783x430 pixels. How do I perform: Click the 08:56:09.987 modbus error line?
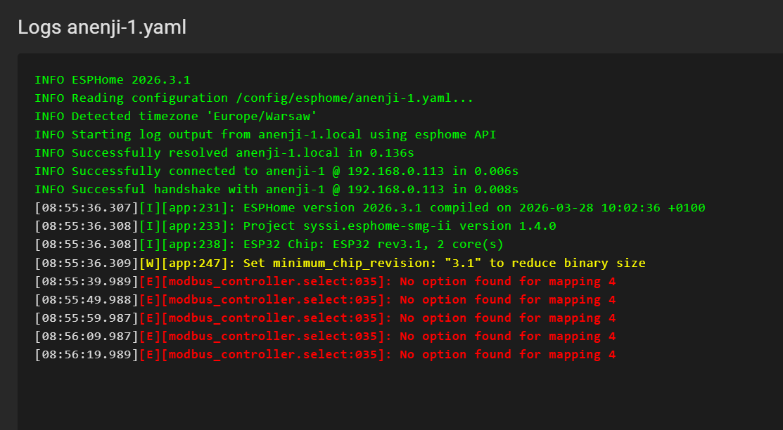(324, 337)
